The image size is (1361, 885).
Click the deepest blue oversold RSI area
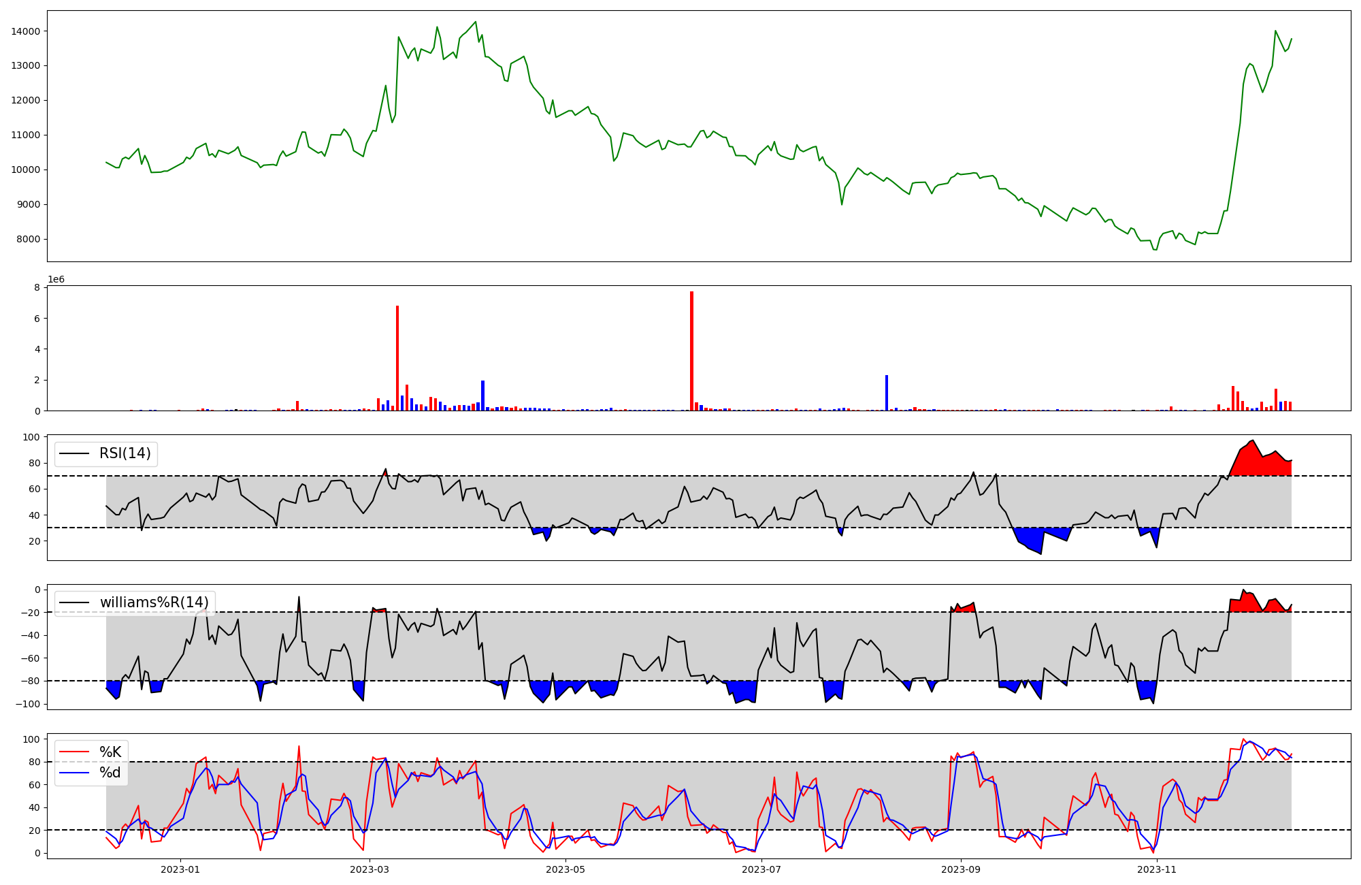pos(1033,539)
